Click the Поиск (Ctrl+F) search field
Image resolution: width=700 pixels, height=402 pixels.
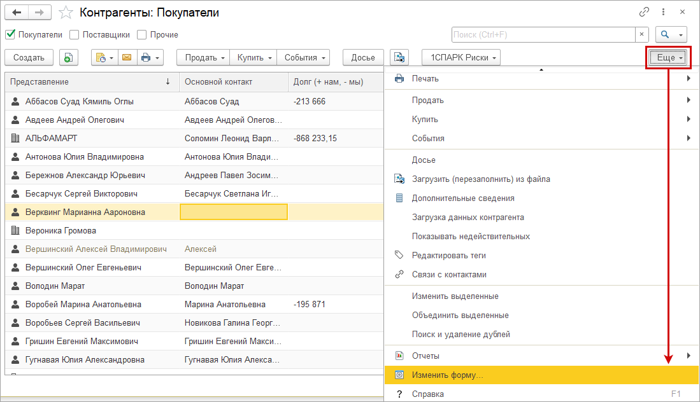coord(543,34)
